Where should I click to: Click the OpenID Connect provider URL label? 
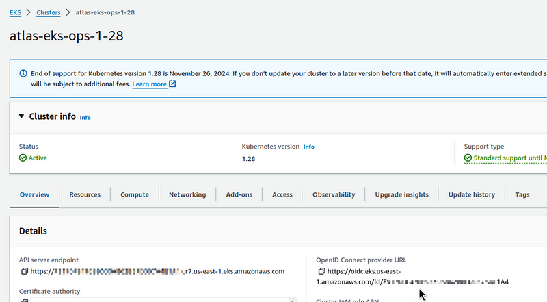pyautogui.click(x=361, y=260)
